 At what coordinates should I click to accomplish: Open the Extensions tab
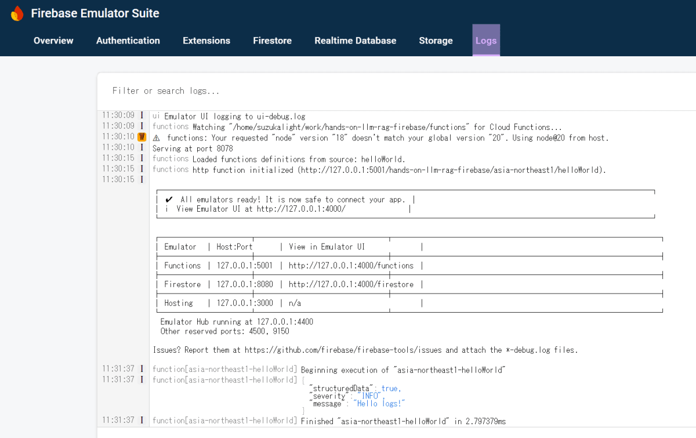click(206, 41)
